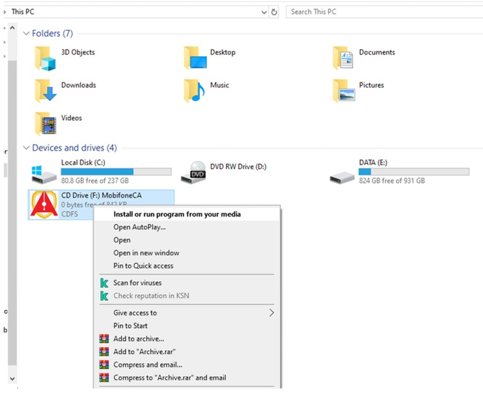Screen dimensions: 483x399
Task: Open the Desktop folder icon
Action: pyautogui.click(x=195, y=58)
